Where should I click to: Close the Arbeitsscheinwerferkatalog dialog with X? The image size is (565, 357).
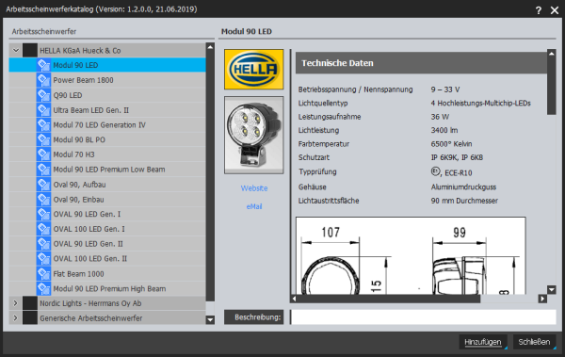(x=555, y=10)
